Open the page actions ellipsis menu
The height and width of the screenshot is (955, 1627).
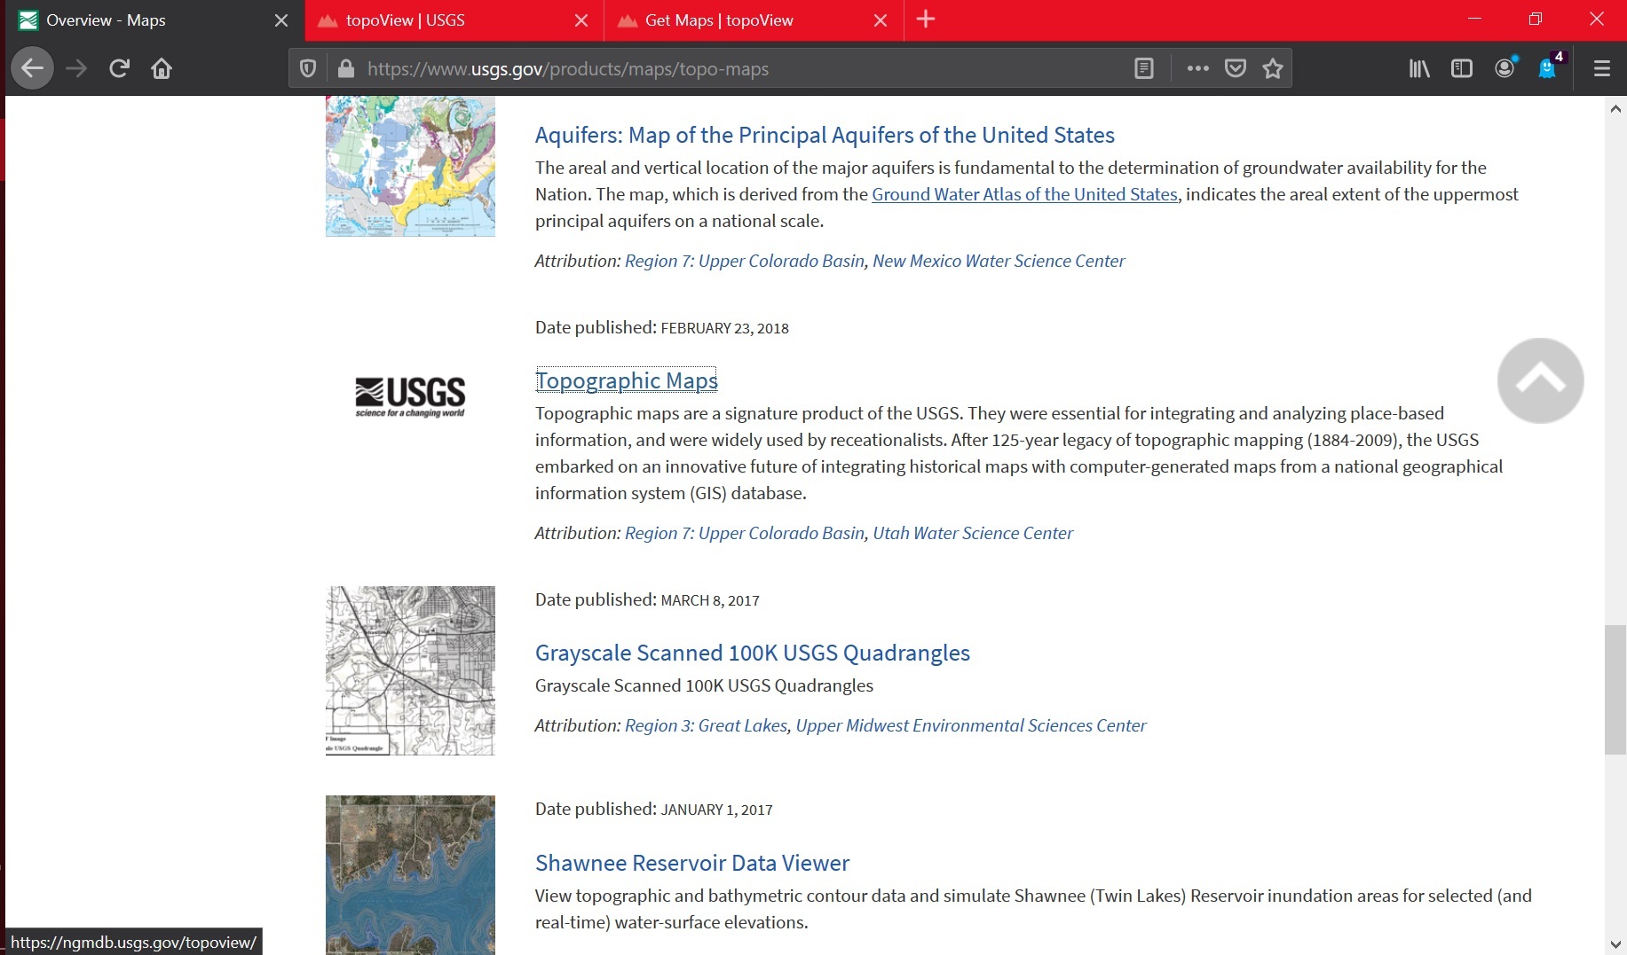[x=1198, y=68]
